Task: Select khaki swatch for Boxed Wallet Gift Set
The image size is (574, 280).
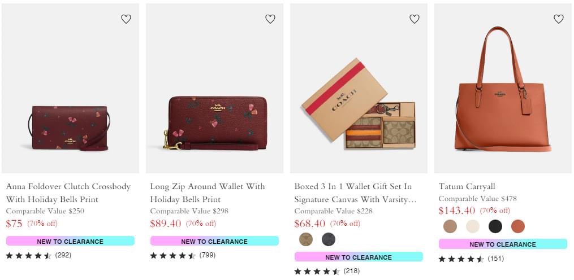Action: point(306,239)
